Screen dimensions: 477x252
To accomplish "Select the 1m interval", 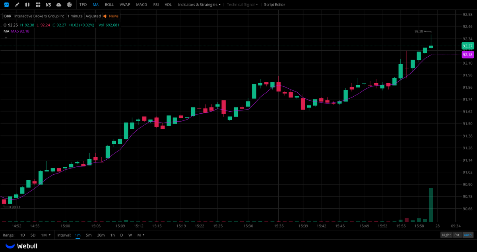I will click(78, 235).
